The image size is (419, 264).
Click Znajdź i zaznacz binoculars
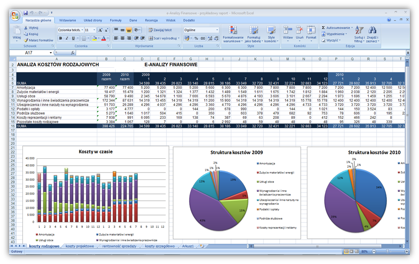click(x=372, y=34)
